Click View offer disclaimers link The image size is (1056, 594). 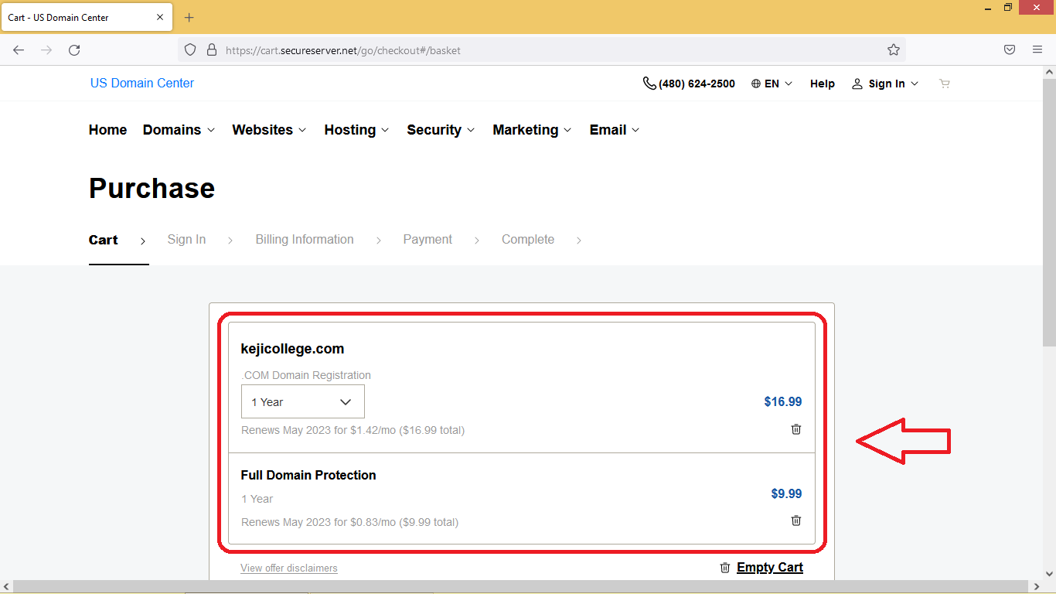click(289, 568)
